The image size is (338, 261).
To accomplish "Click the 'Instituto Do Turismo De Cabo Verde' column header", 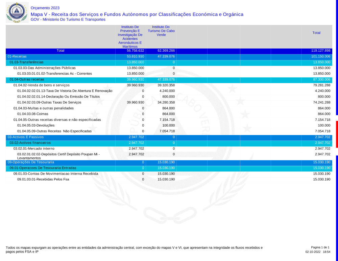I will [x=161, y=31].
